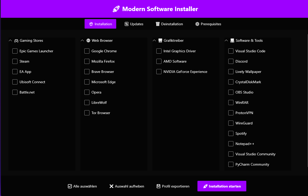Screen dimensions: 308x196
Task: Check the Opera checkbox
Action: pos(87,92)
